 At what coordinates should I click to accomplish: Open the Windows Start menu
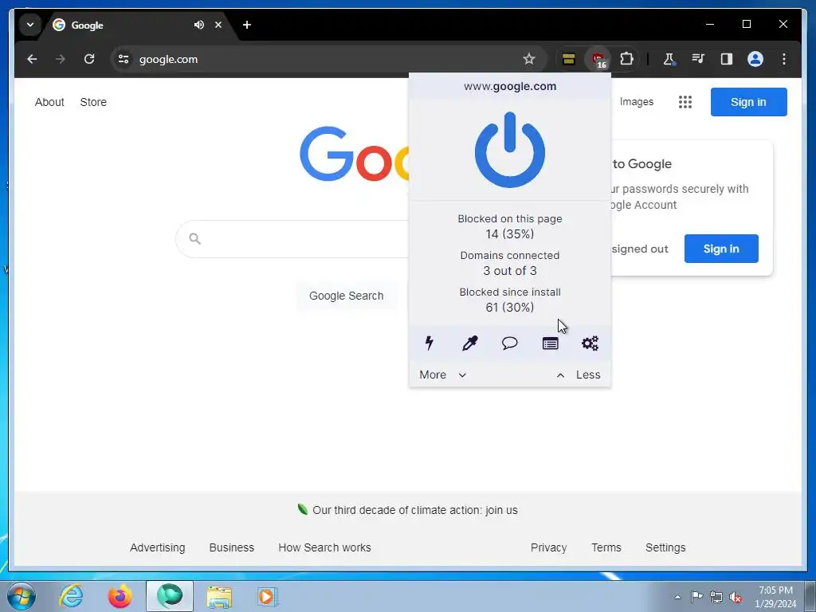coord(22,596)
